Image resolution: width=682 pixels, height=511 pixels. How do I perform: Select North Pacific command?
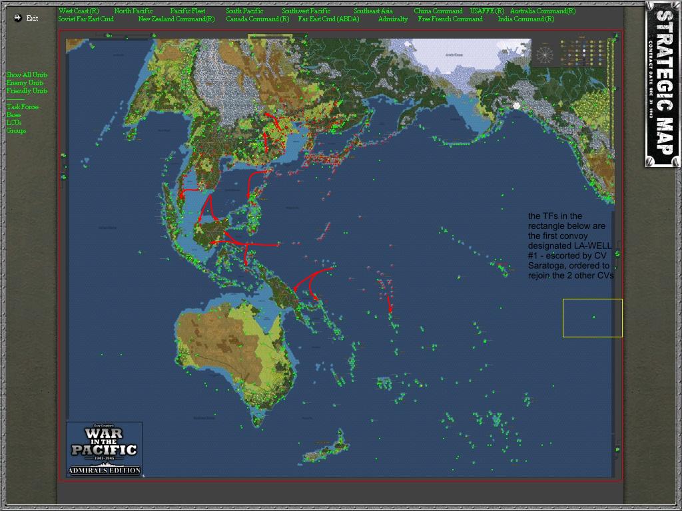tap(133, 11)
